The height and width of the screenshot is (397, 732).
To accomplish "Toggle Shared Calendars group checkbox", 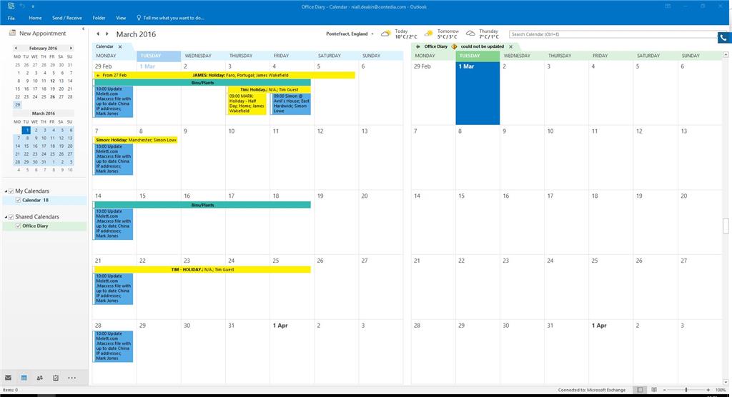I will 11,217.
